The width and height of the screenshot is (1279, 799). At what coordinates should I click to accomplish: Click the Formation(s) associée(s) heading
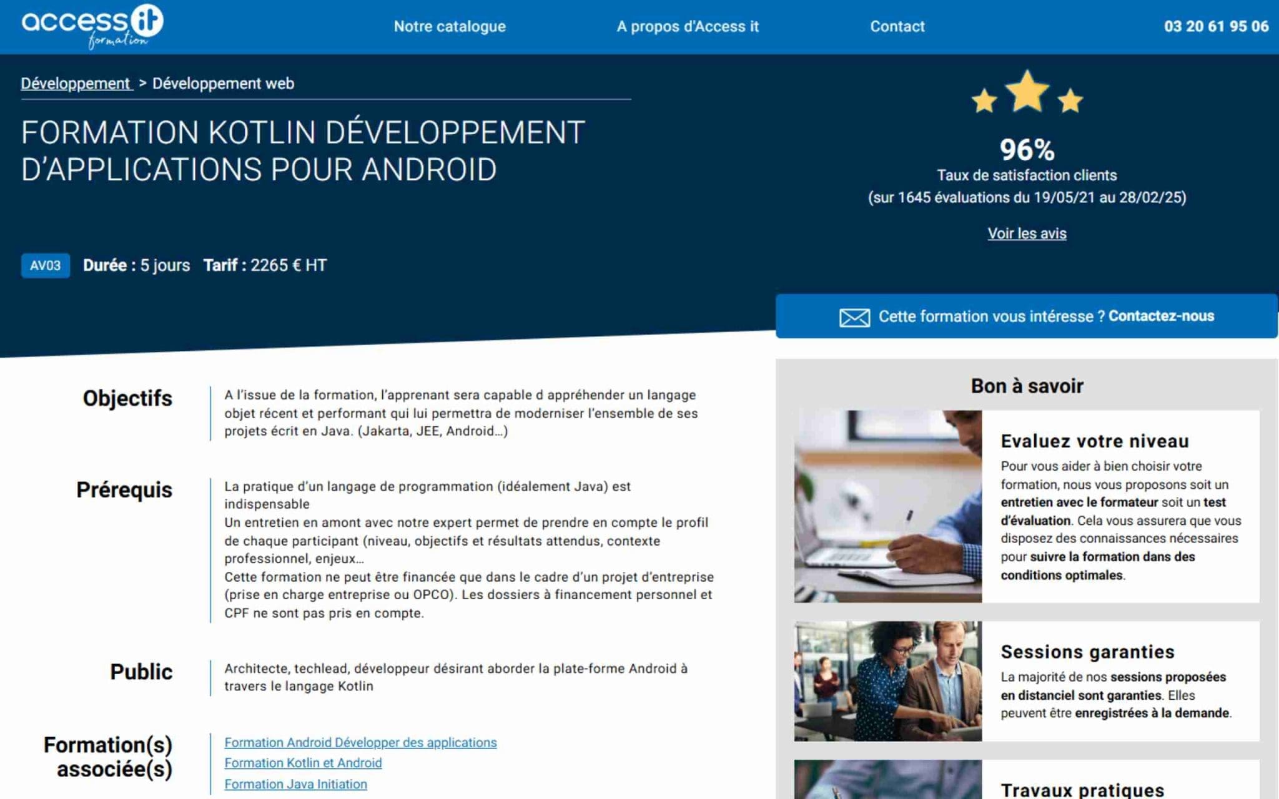108,757
